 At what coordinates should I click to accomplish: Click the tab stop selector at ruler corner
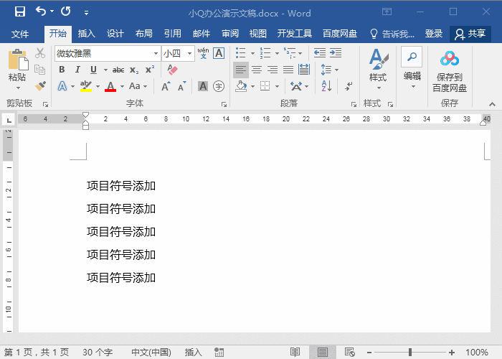pyautogui.click(x=9, y=121)
